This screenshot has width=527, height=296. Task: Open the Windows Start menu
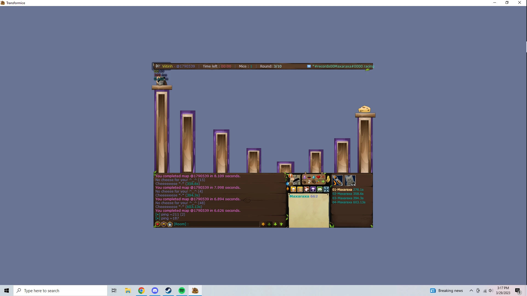7,291
